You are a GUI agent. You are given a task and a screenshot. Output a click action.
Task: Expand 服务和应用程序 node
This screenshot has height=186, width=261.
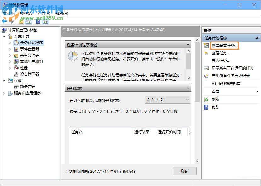[x=4, y=93]
